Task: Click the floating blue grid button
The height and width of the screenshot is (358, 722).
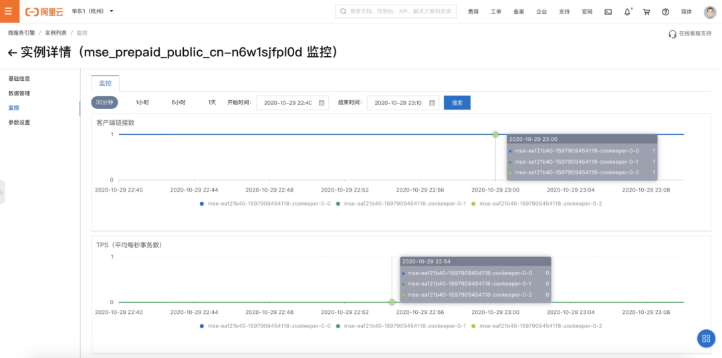Action: (x=706, y=339)
